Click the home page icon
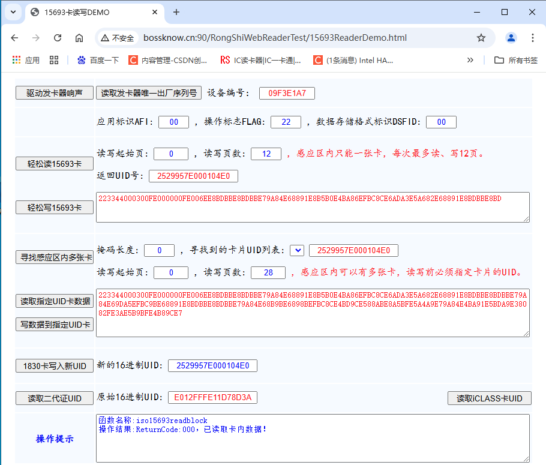The width and height of the screenshot is (546, 465). point(79,38)
